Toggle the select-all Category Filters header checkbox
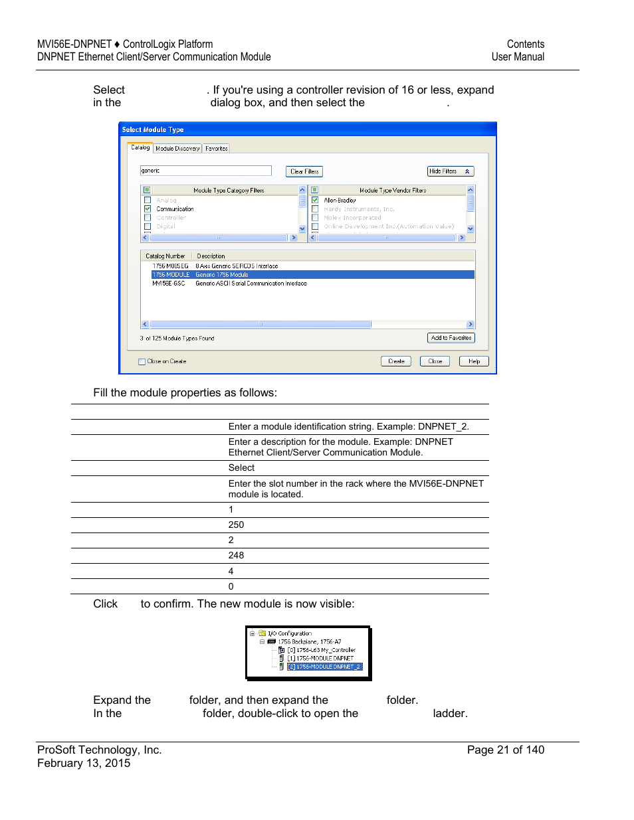Image resolution: width=634 pixels, height=820 pixels. [x=148, y=190]
